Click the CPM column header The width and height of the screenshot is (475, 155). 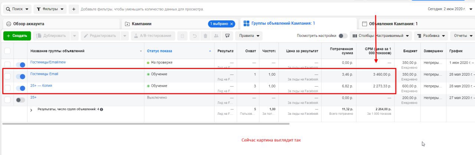tap(375, 51)
